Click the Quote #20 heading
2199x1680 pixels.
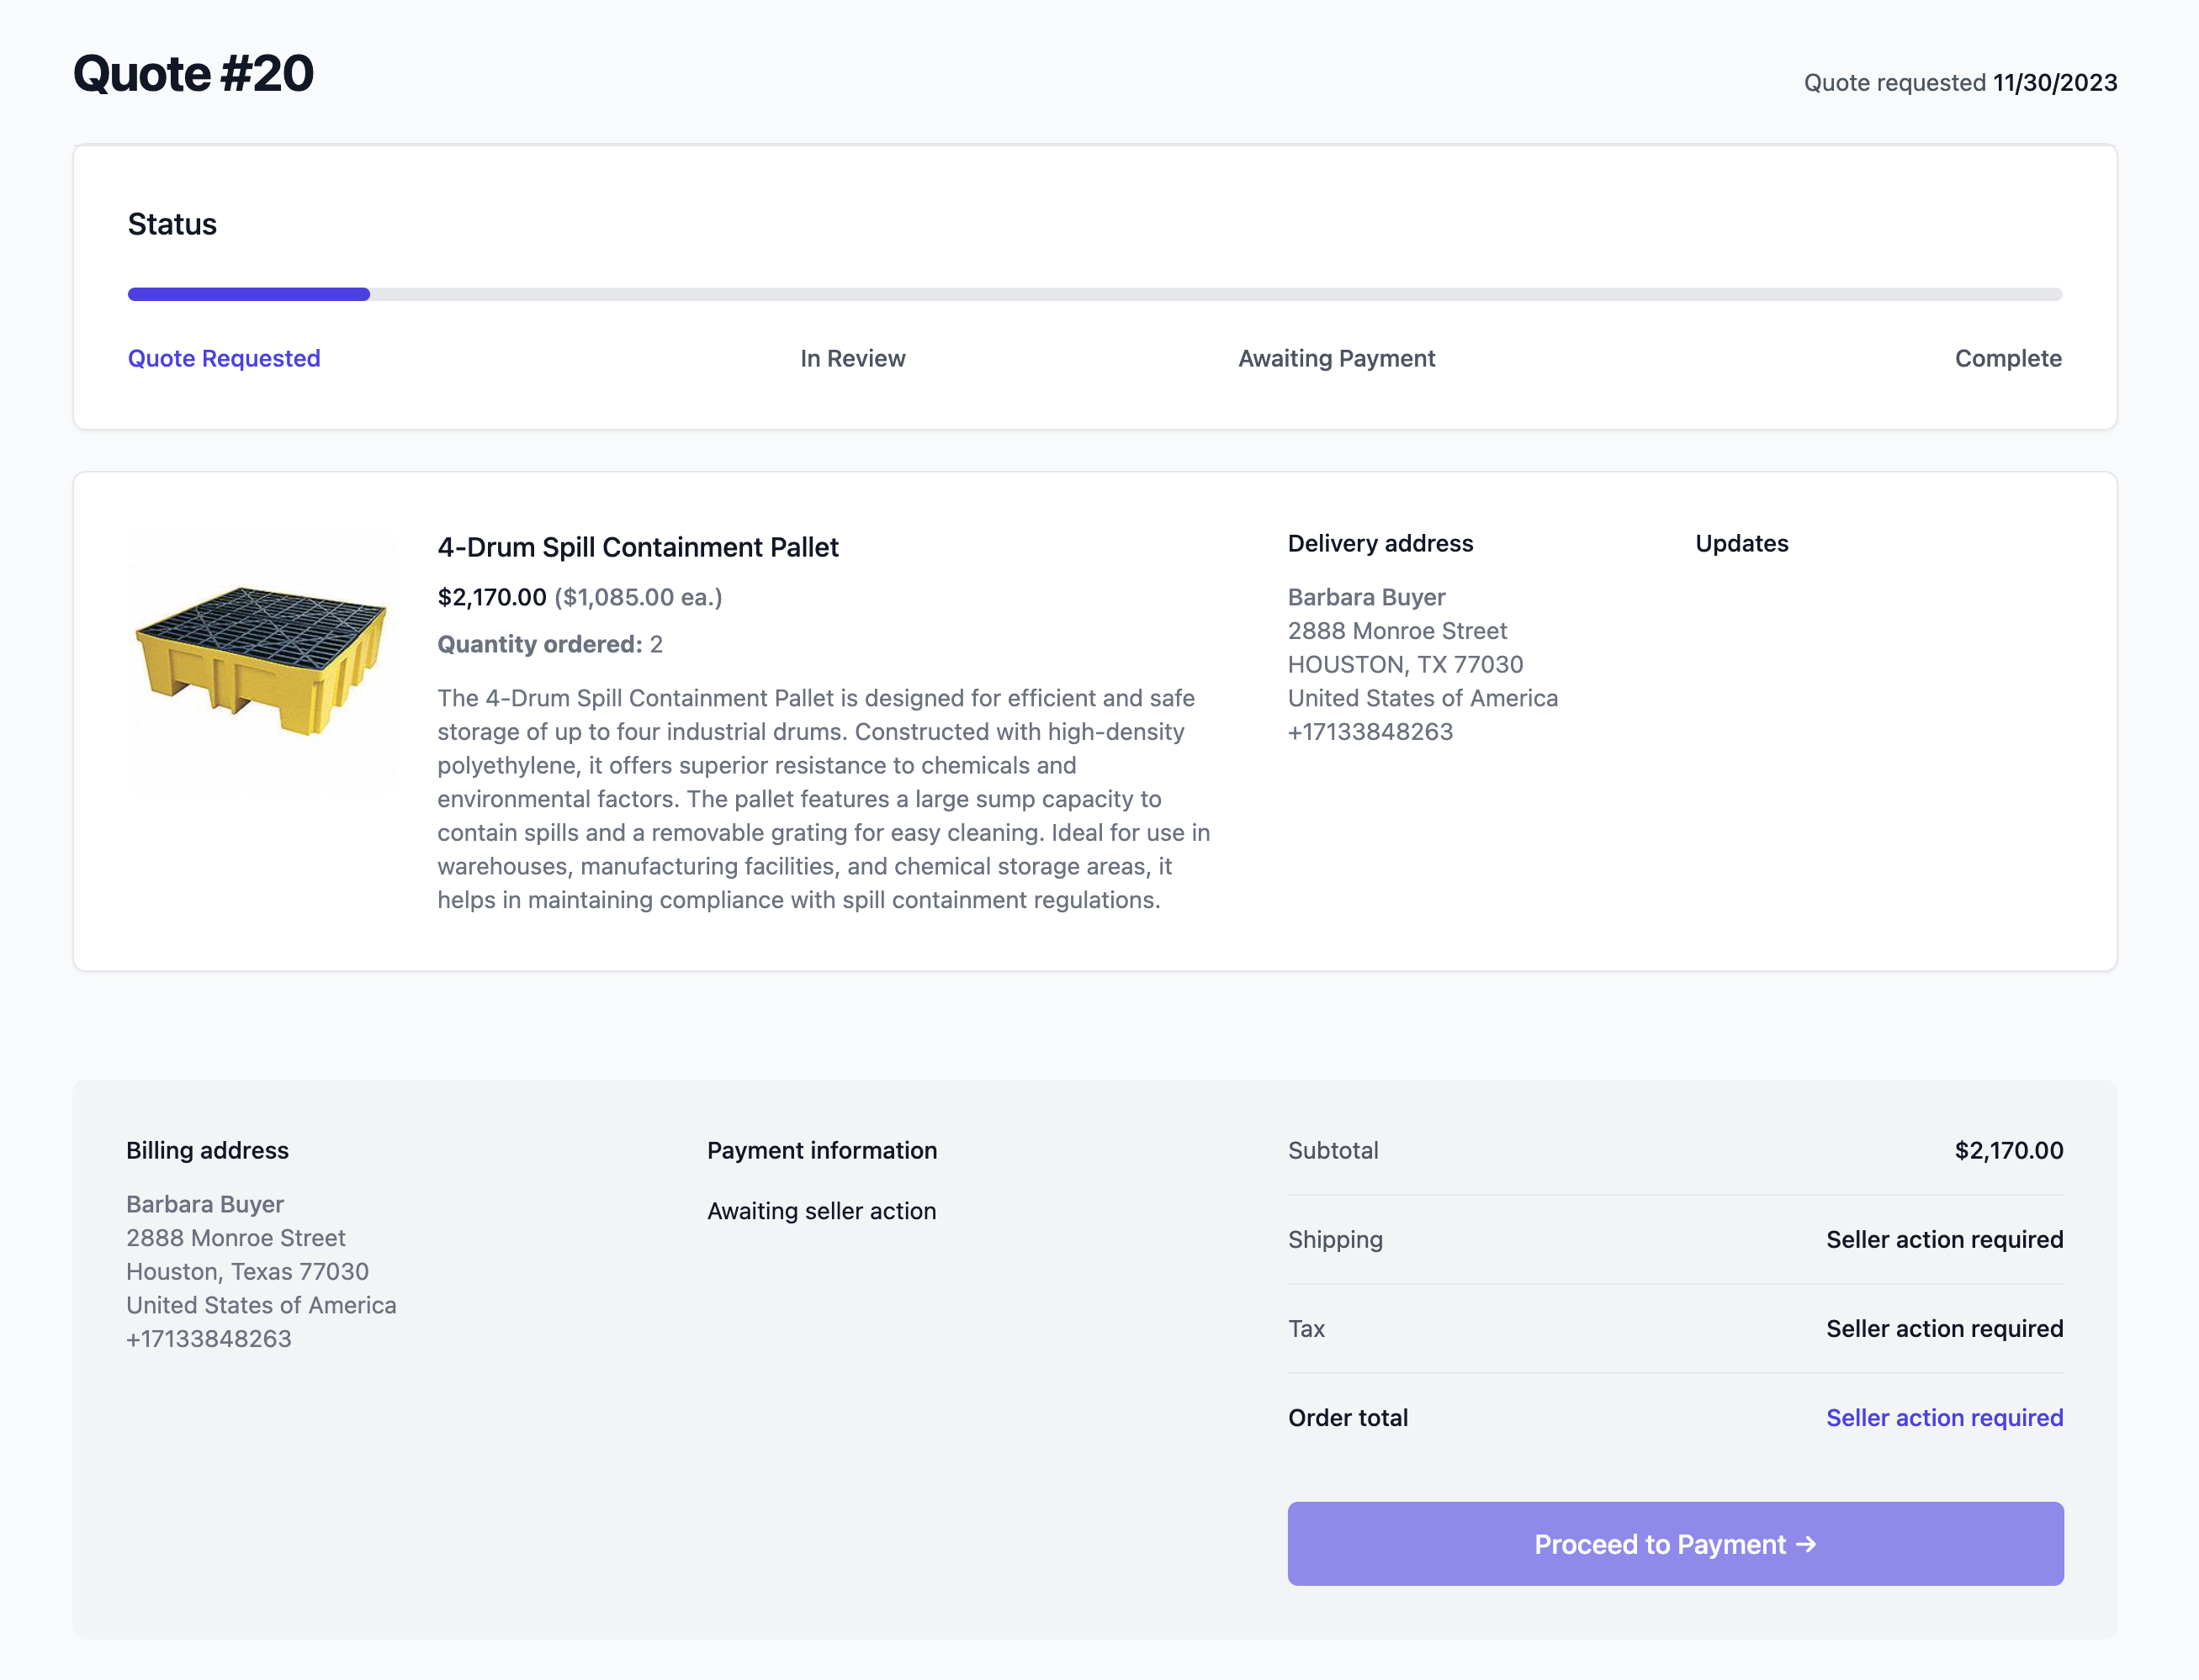[193, 74]
